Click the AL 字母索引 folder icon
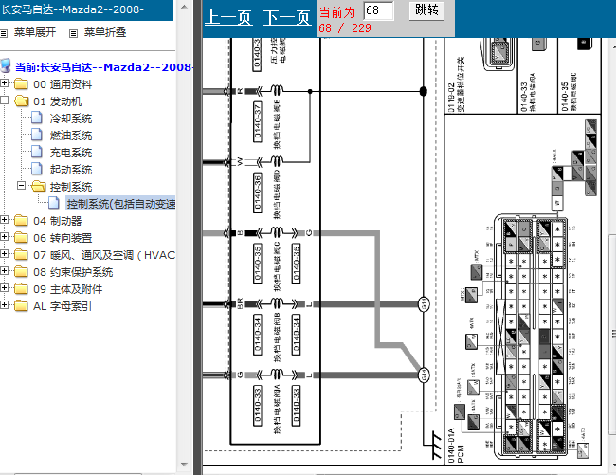The height and width of the screenshot is (475, 616). [x=21, y=305]
